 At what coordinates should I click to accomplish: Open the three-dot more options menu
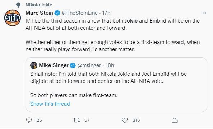[204, 13]
